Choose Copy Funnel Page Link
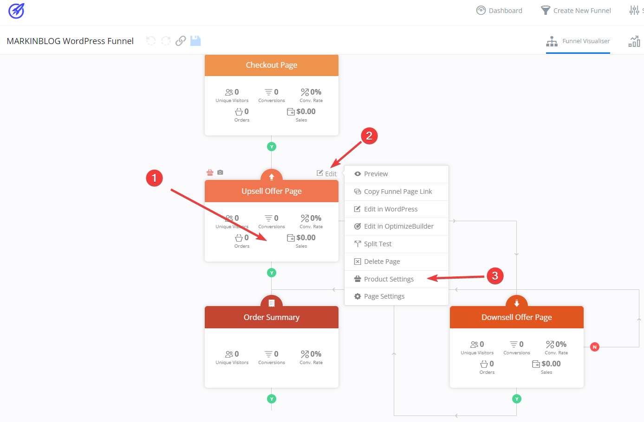Image resolution: width=644 pixels, height=422 pixels. (397, 192)
